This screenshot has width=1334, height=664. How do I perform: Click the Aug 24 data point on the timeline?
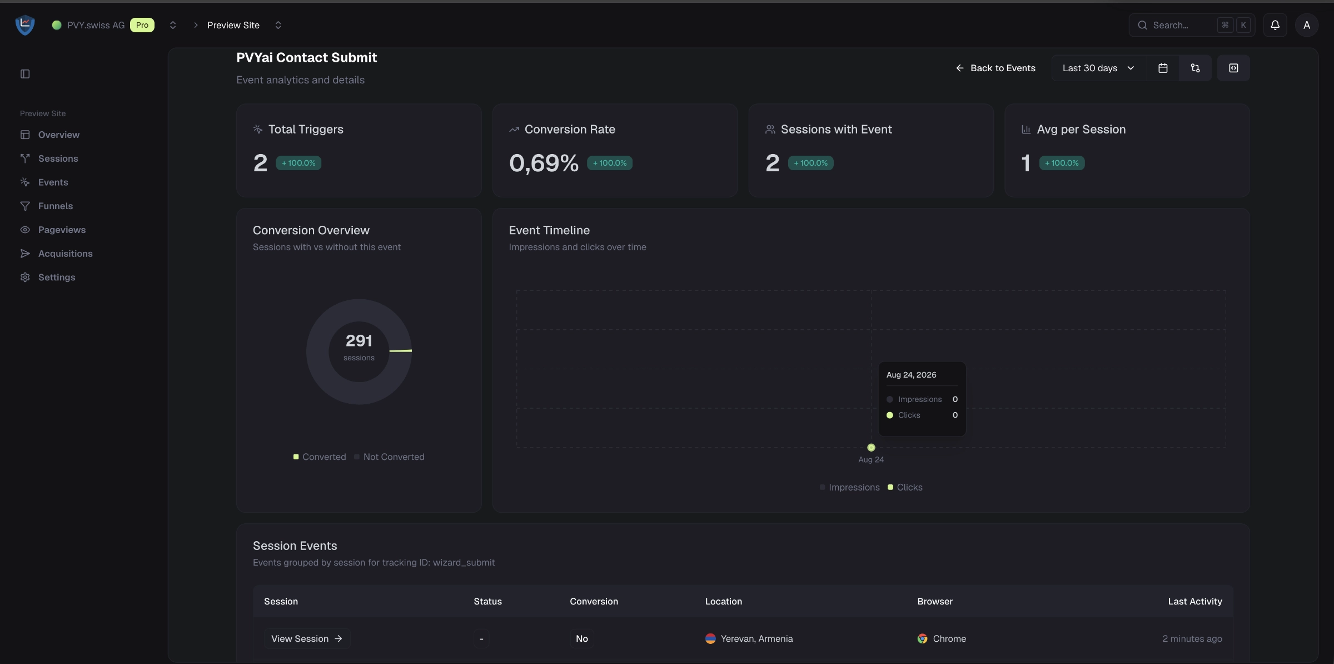point(871,448)
